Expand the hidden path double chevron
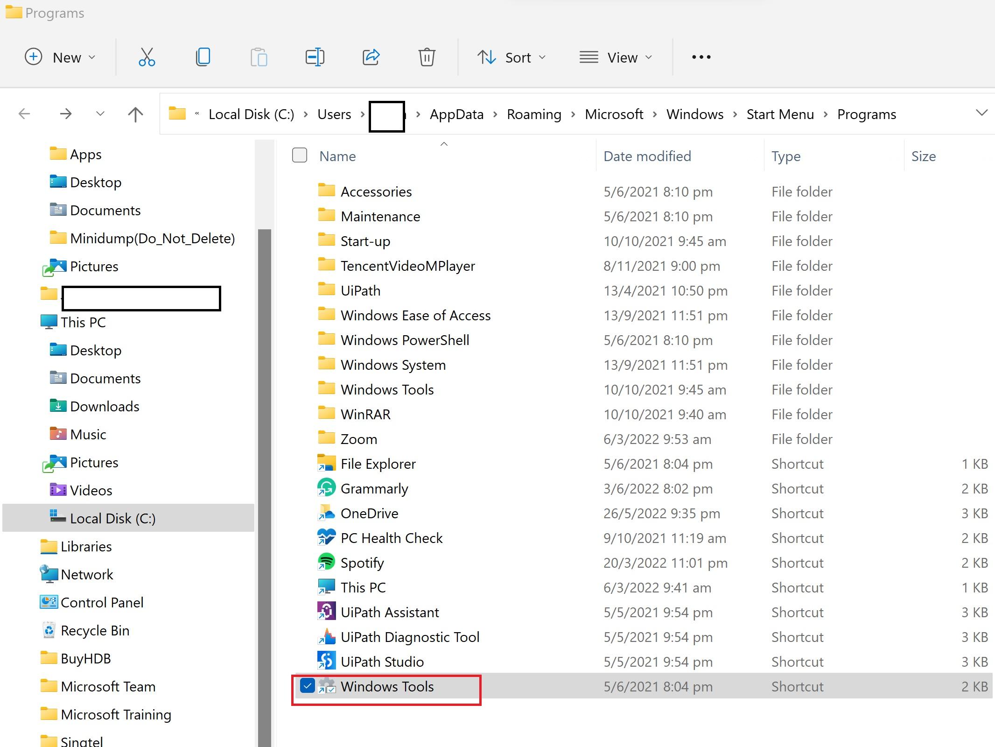995x747 pixels. [197, 114]
